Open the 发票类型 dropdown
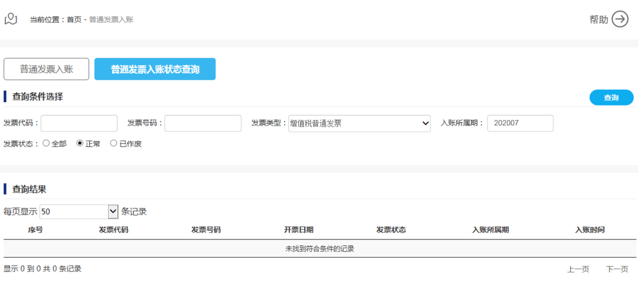The width and height of the screenshot is (638, 295). coord(359,123)
